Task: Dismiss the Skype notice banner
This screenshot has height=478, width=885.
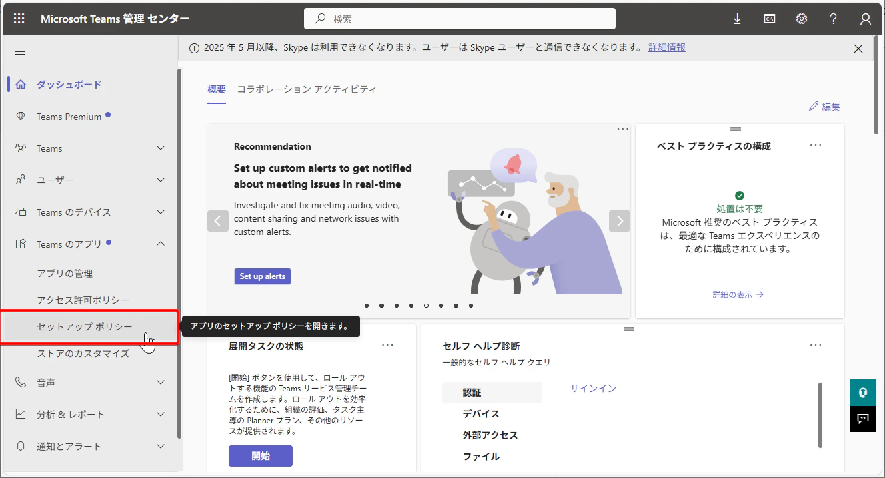Action: [858, 48]
